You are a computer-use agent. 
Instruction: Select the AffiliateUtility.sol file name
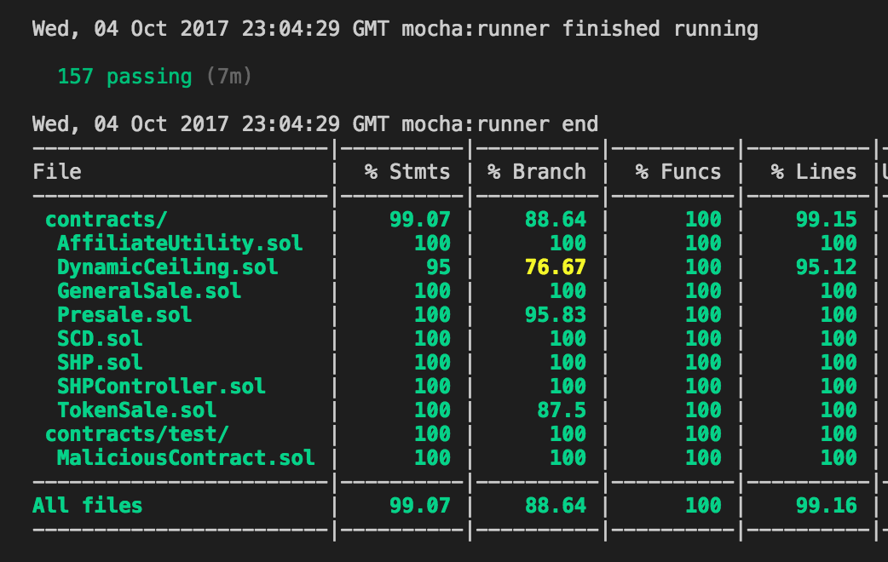[x=180, y=244]
